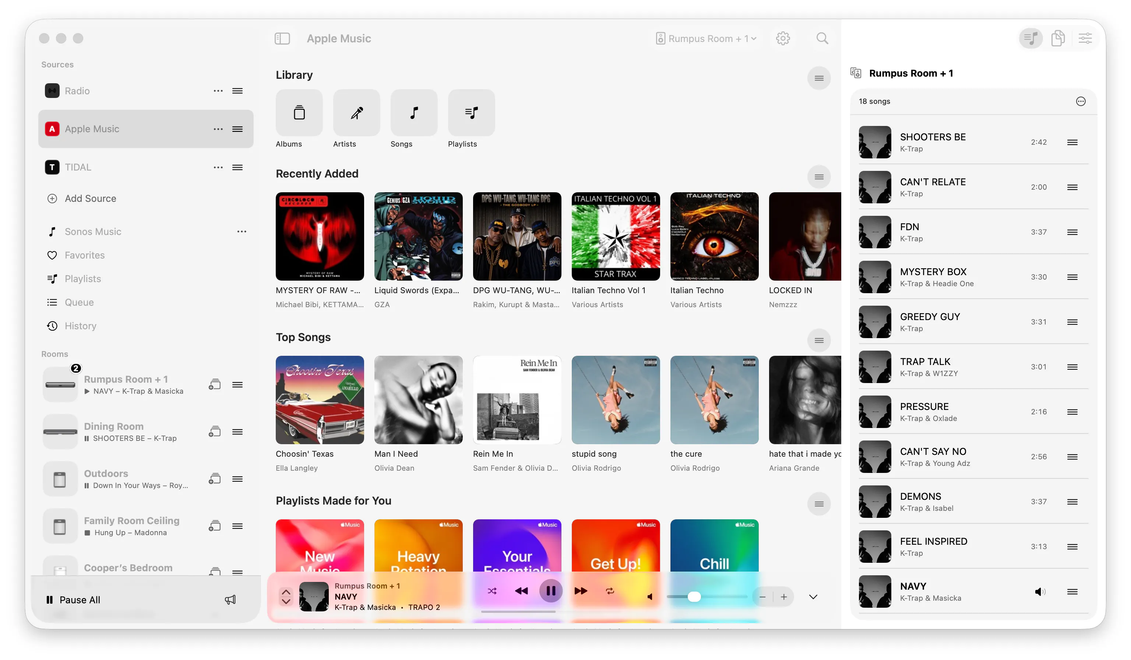The height and width of the screenshot is (660, 1131).
Task: Click the drag handle for Radio source
Action: [x=237, y=91]
